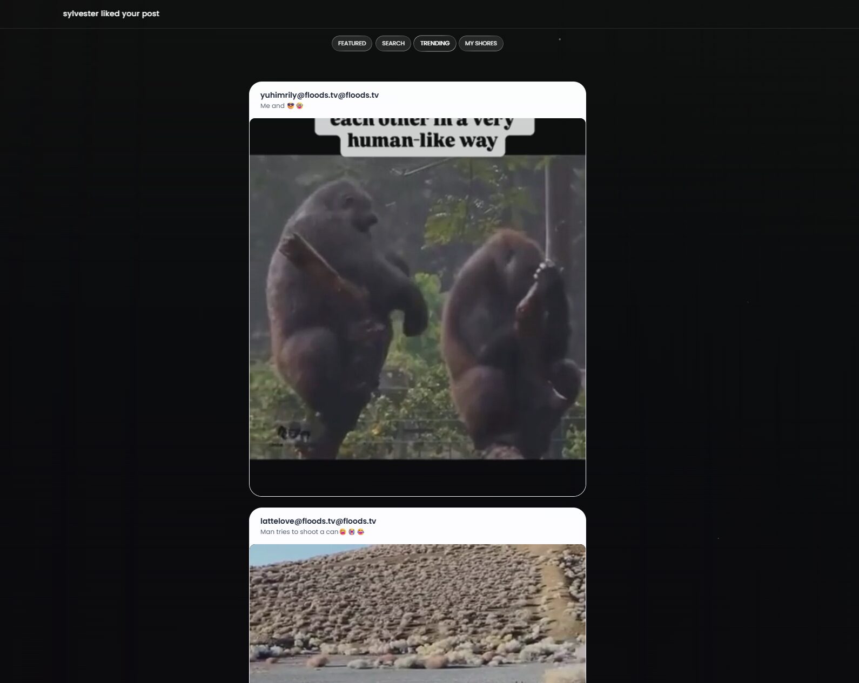Click the left gorilla holding the log
The image size is (859, 683).
(x=335, y=302)
